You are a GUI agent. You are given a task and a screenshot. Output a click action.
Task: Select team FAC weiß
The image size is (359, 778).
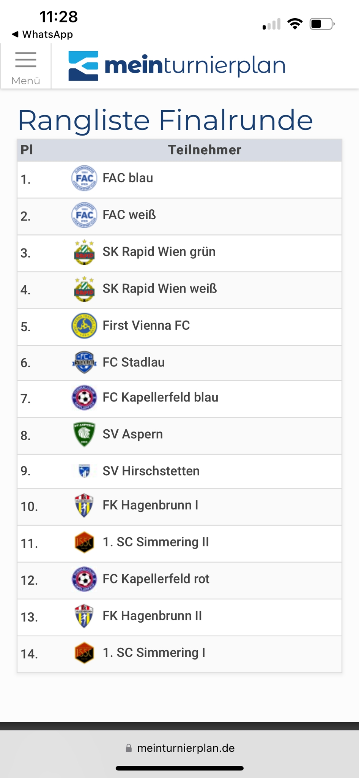(129, 215)
